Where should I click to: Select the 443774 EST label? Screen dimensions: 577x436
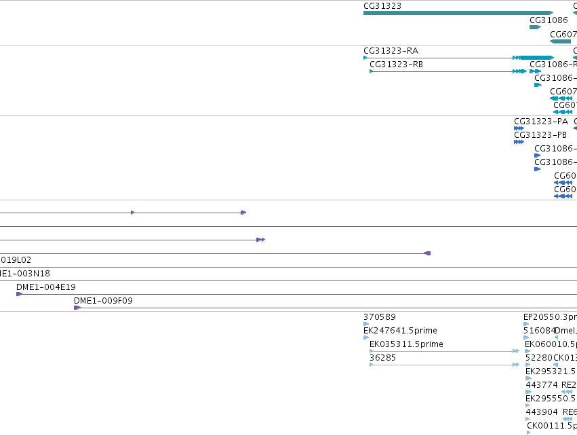click(x=542, y=385)
